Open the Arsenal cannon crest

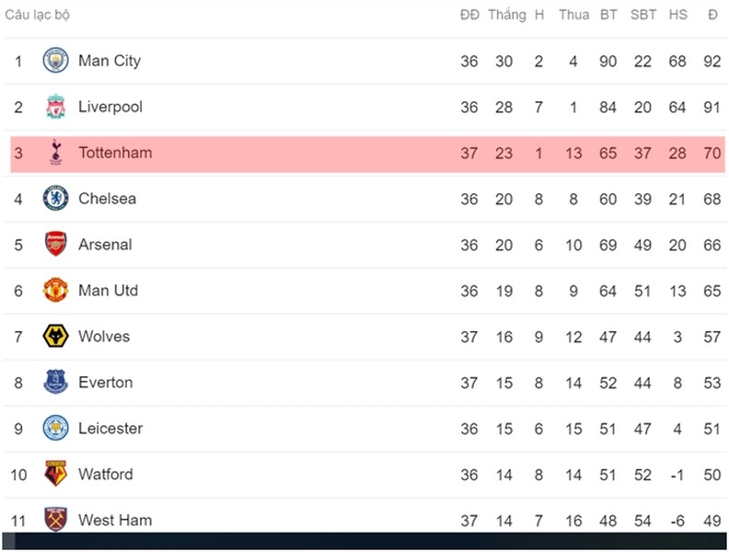point(56,244)
